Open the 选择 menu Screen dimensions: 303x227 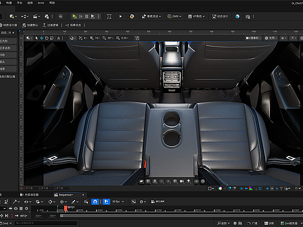pos(30,3)
